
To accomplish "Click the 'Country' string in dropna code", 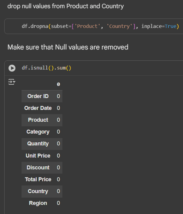I will tap(119, 26).
